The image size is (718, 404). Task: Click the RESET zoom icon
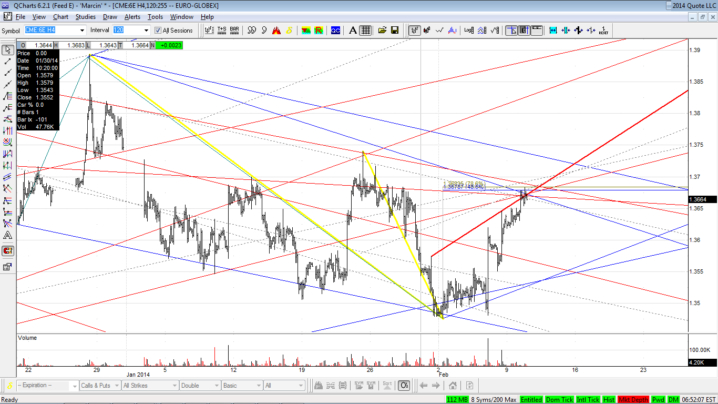[604, 30]
